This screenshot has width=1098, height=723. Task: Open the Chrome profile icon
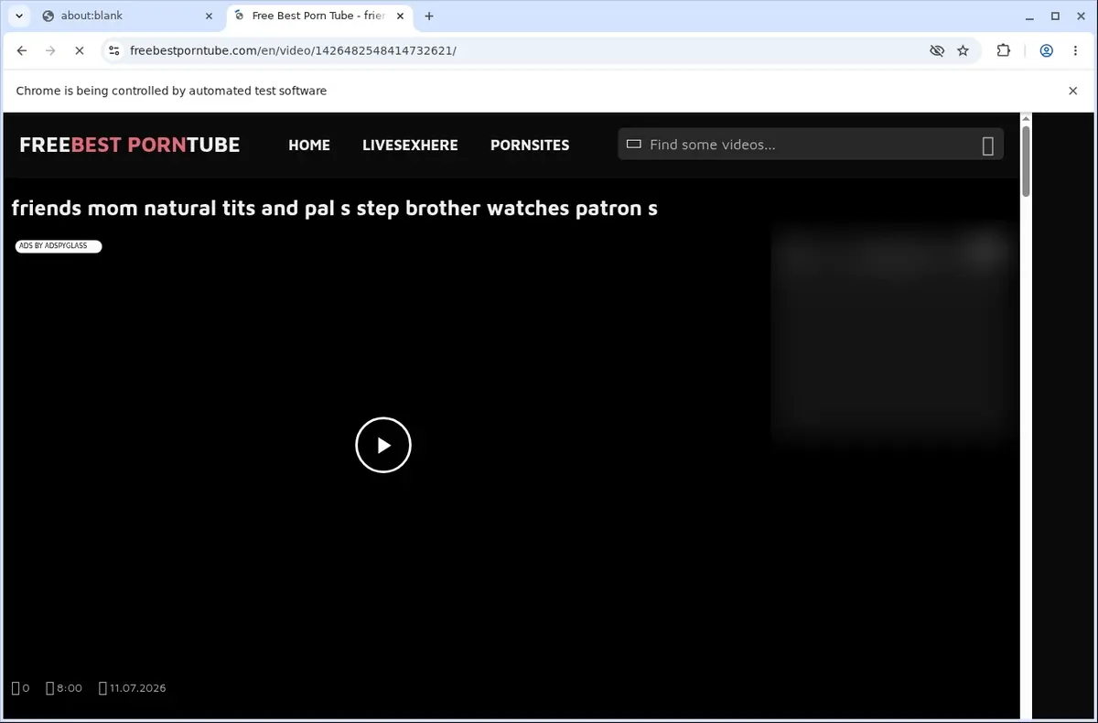coord(1046,51)
